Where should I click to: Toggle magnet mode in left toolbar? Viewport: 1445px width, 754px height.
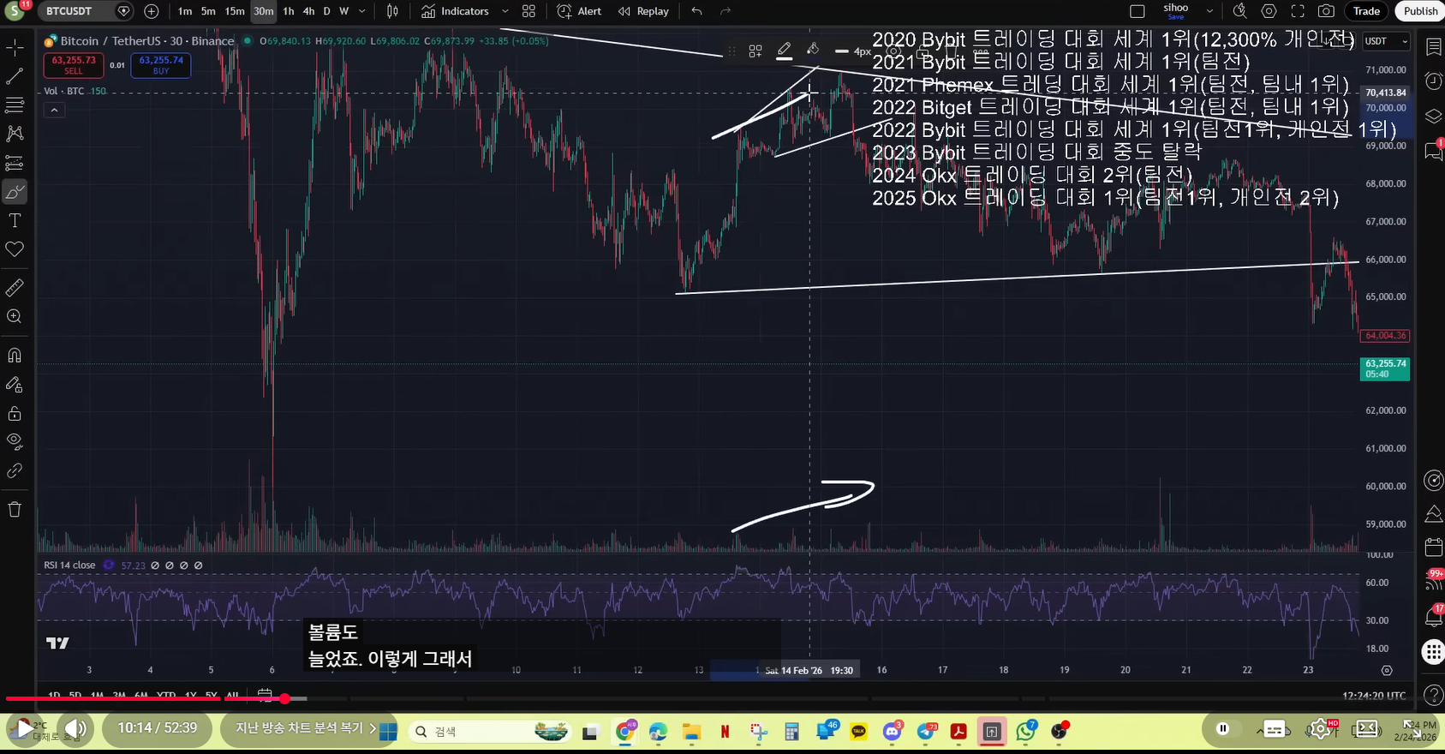15,356
